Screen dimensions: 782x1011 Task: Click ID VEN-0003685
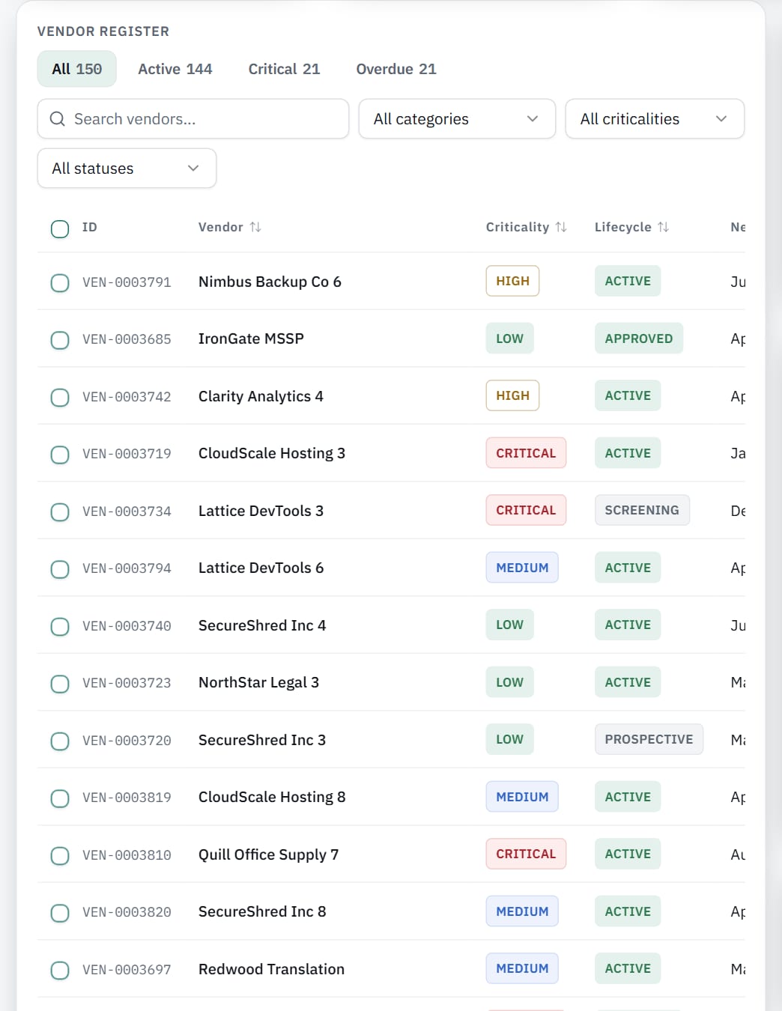[x=127, y=339]
